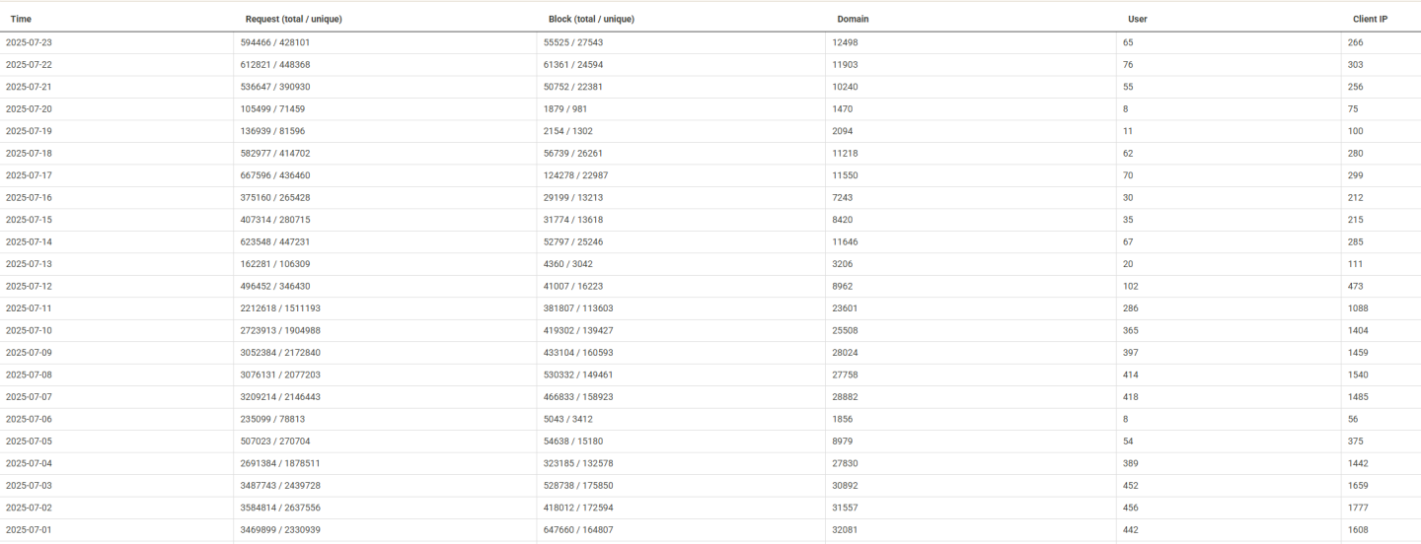
Task: Select request value 3209214 / 2146443
Action: 280,397
